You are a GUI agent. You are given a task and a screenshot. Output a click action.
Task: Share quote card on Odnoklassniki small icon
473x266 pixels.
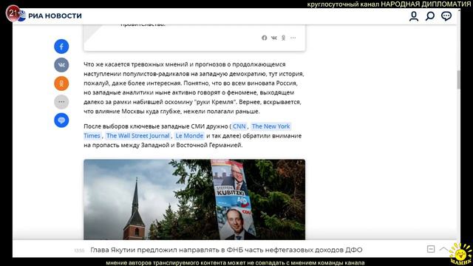pyautogui.click(x=283, y=38)
